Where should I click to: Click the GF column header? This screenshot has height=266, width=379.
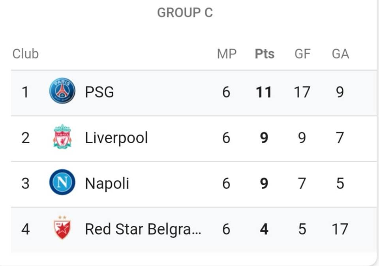point(302,54)
